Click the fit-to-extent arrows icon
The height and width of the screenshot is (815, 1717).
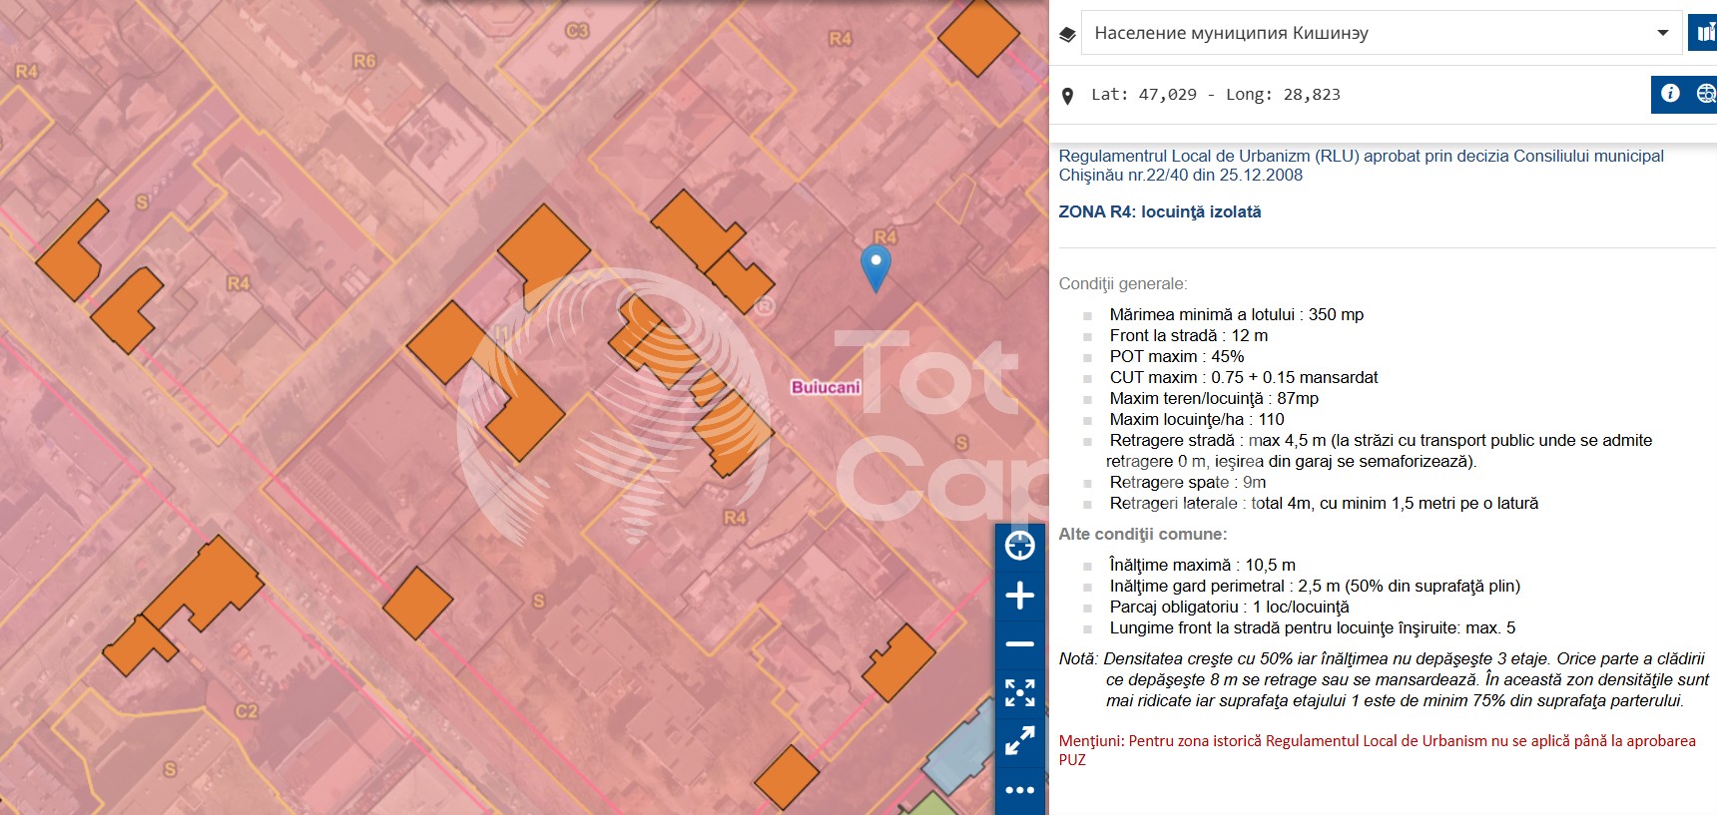click(1019, 692)
